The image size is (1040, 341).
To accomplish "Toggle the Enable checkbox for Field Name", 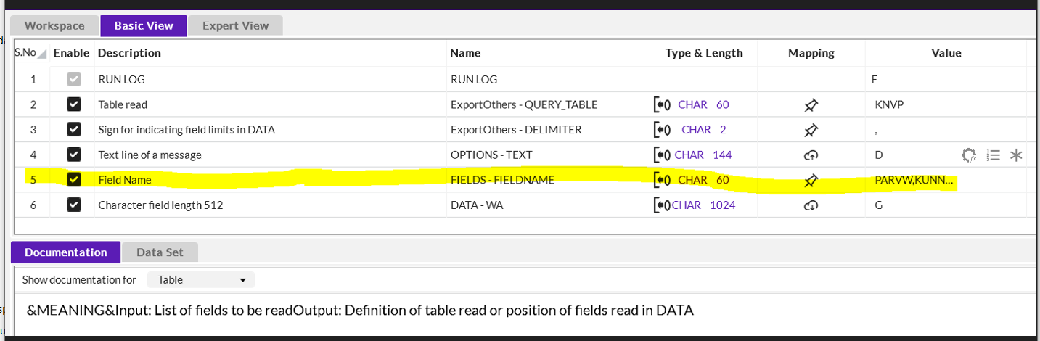I will (x=73, y=180).
